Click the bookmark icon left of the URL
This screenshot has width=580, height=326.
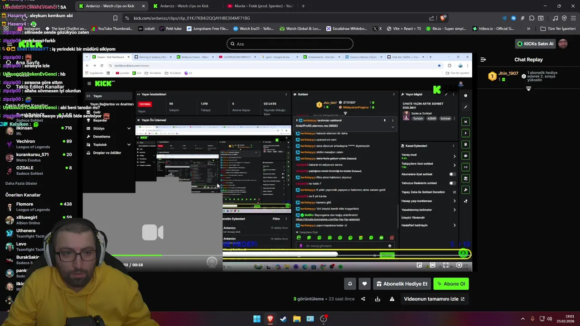[115, 18]
